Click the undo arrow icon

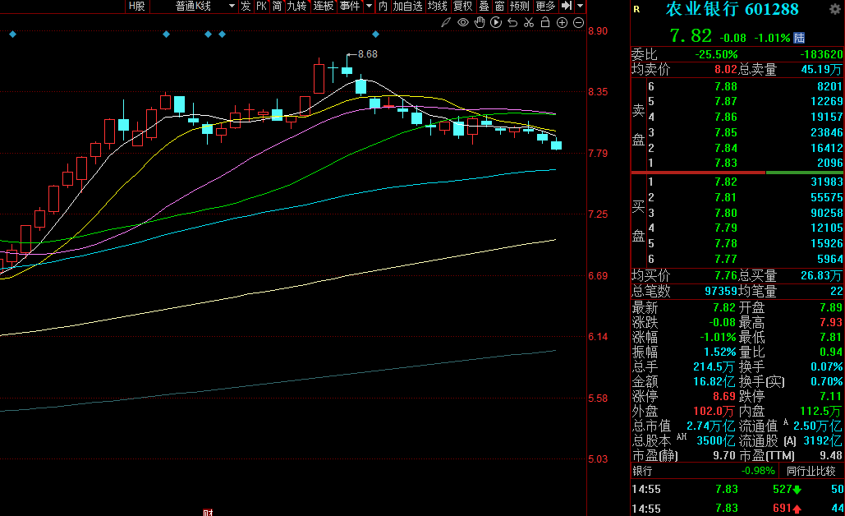pyautogui.click(x=512, y=22)
